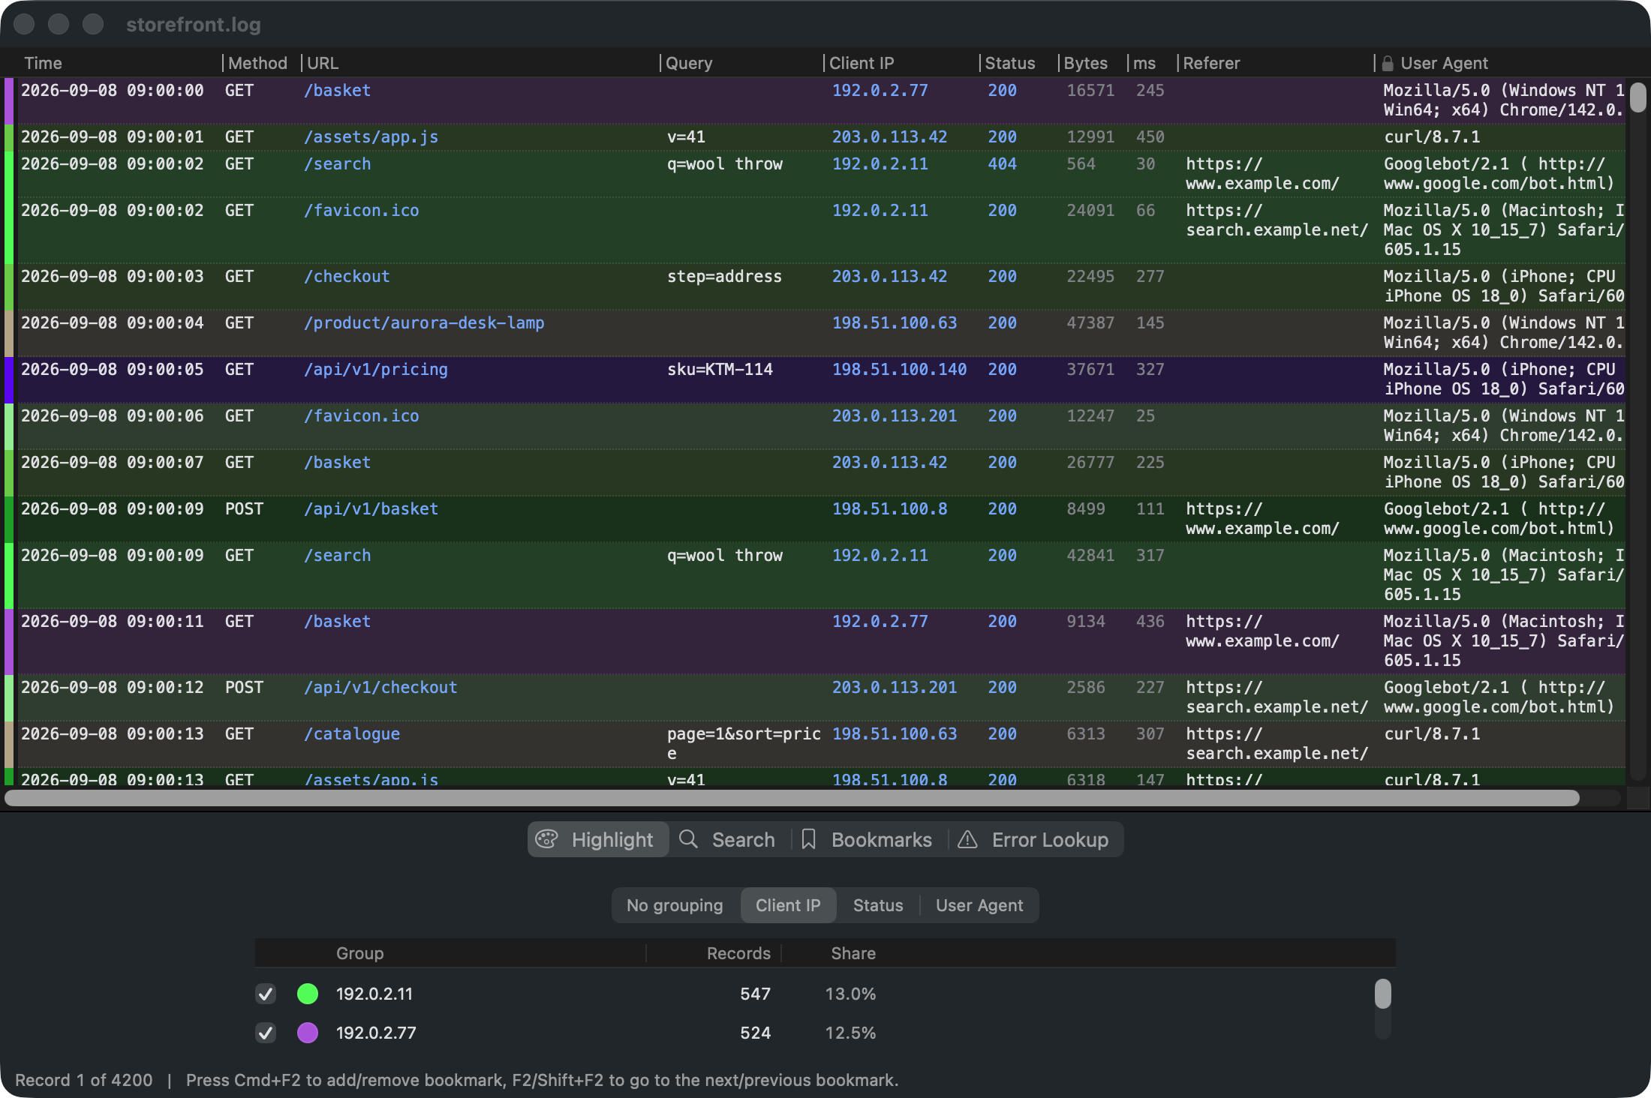Group highlights by User Agent

click(979, 905)
